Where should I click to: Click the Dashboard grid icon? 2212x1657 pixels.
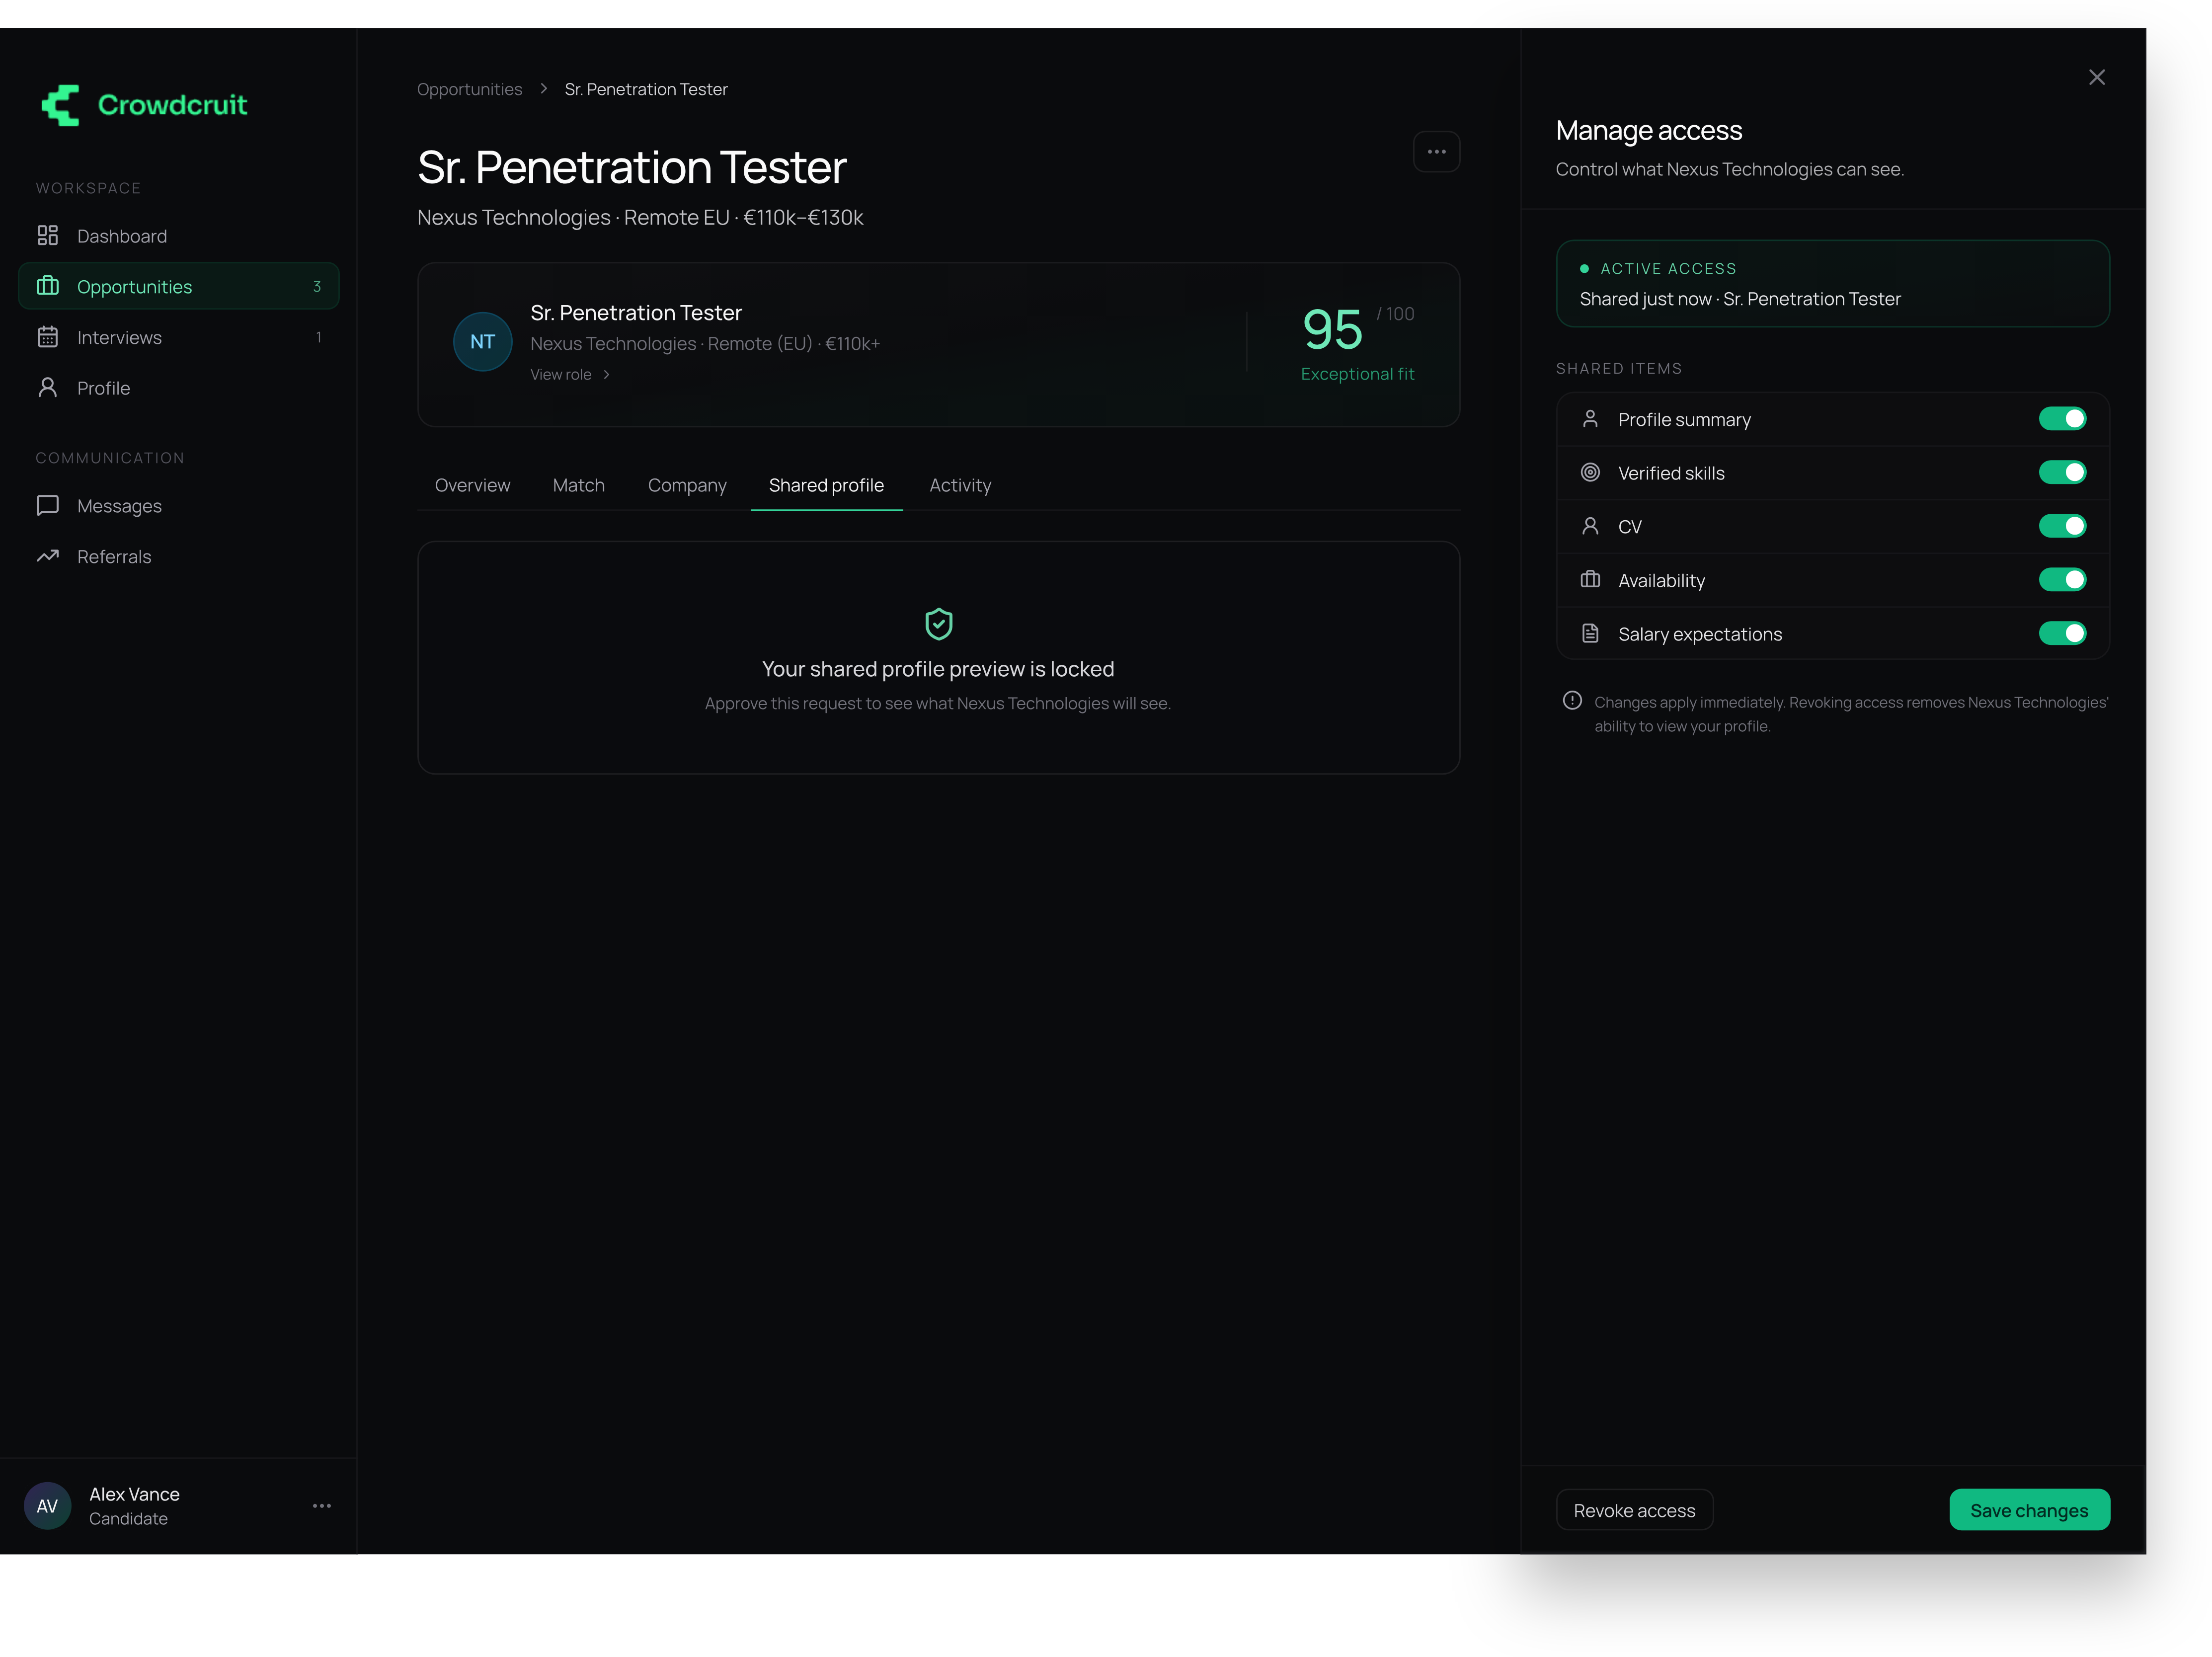[47, 236]
